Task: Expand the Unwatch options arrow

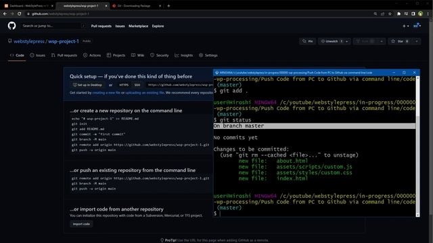Action: coord(347,41)
